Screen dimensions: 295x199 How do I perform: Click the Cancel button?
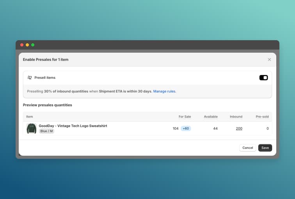[x=247, y=147]
